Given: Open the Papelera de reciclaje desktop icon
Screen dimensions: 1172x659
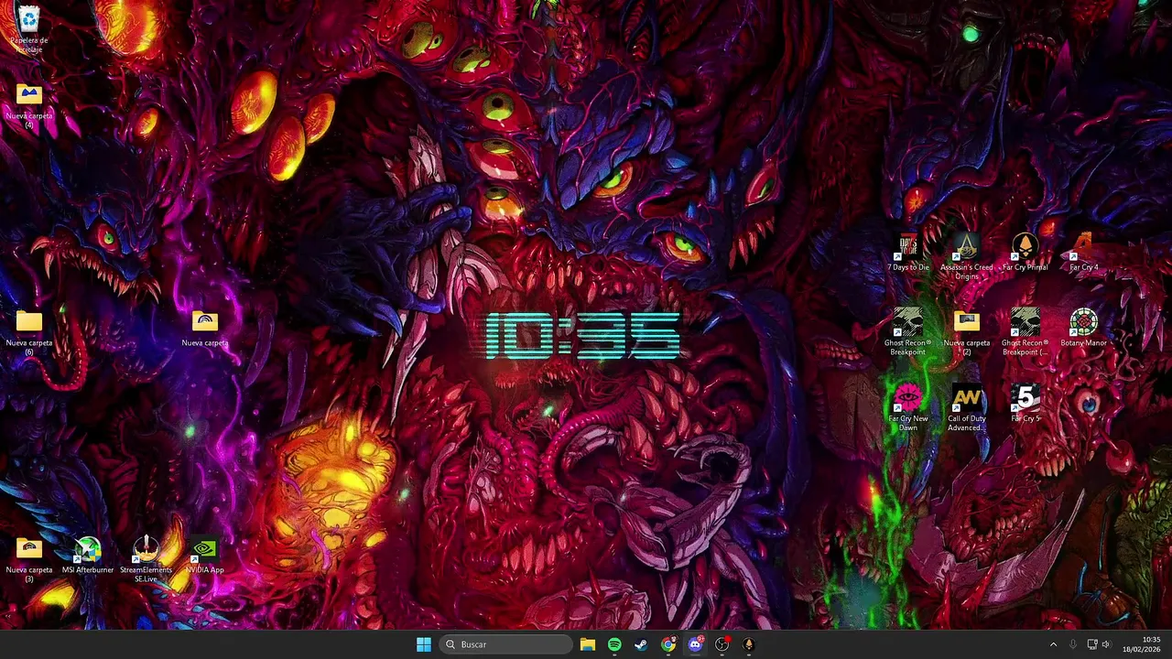Looking at the screenshot, I should coord(29,29).
